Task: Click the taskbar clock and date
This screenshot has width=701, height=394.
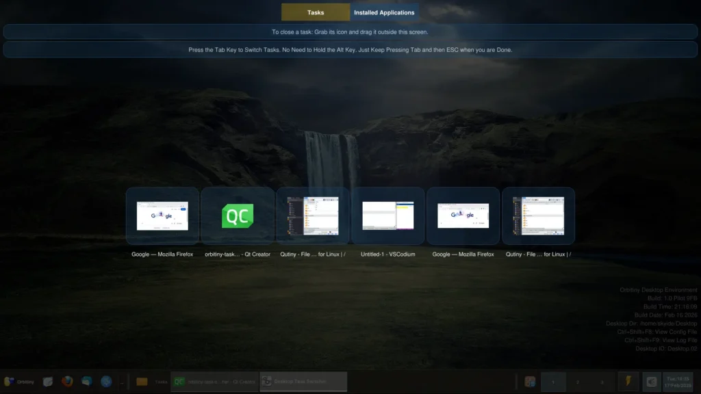Action: (x=680, y=382)
